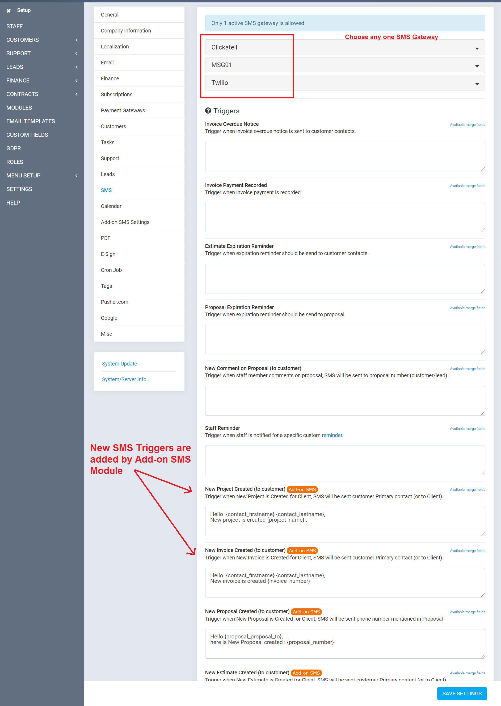Open the PDF settings tab
The height and width of the screenshot is (706, 501).
(139, 238)
